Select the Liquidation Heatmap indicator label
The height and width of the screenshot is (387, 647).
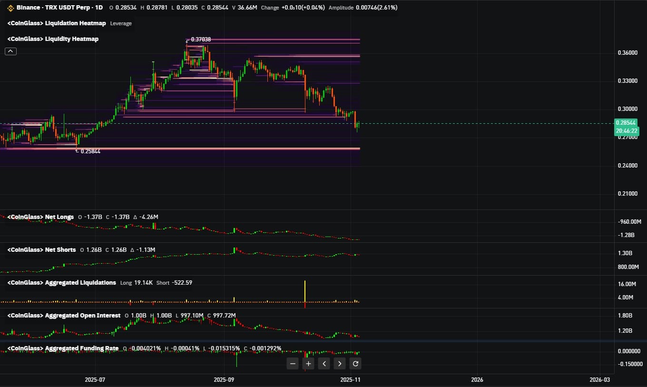57,23
